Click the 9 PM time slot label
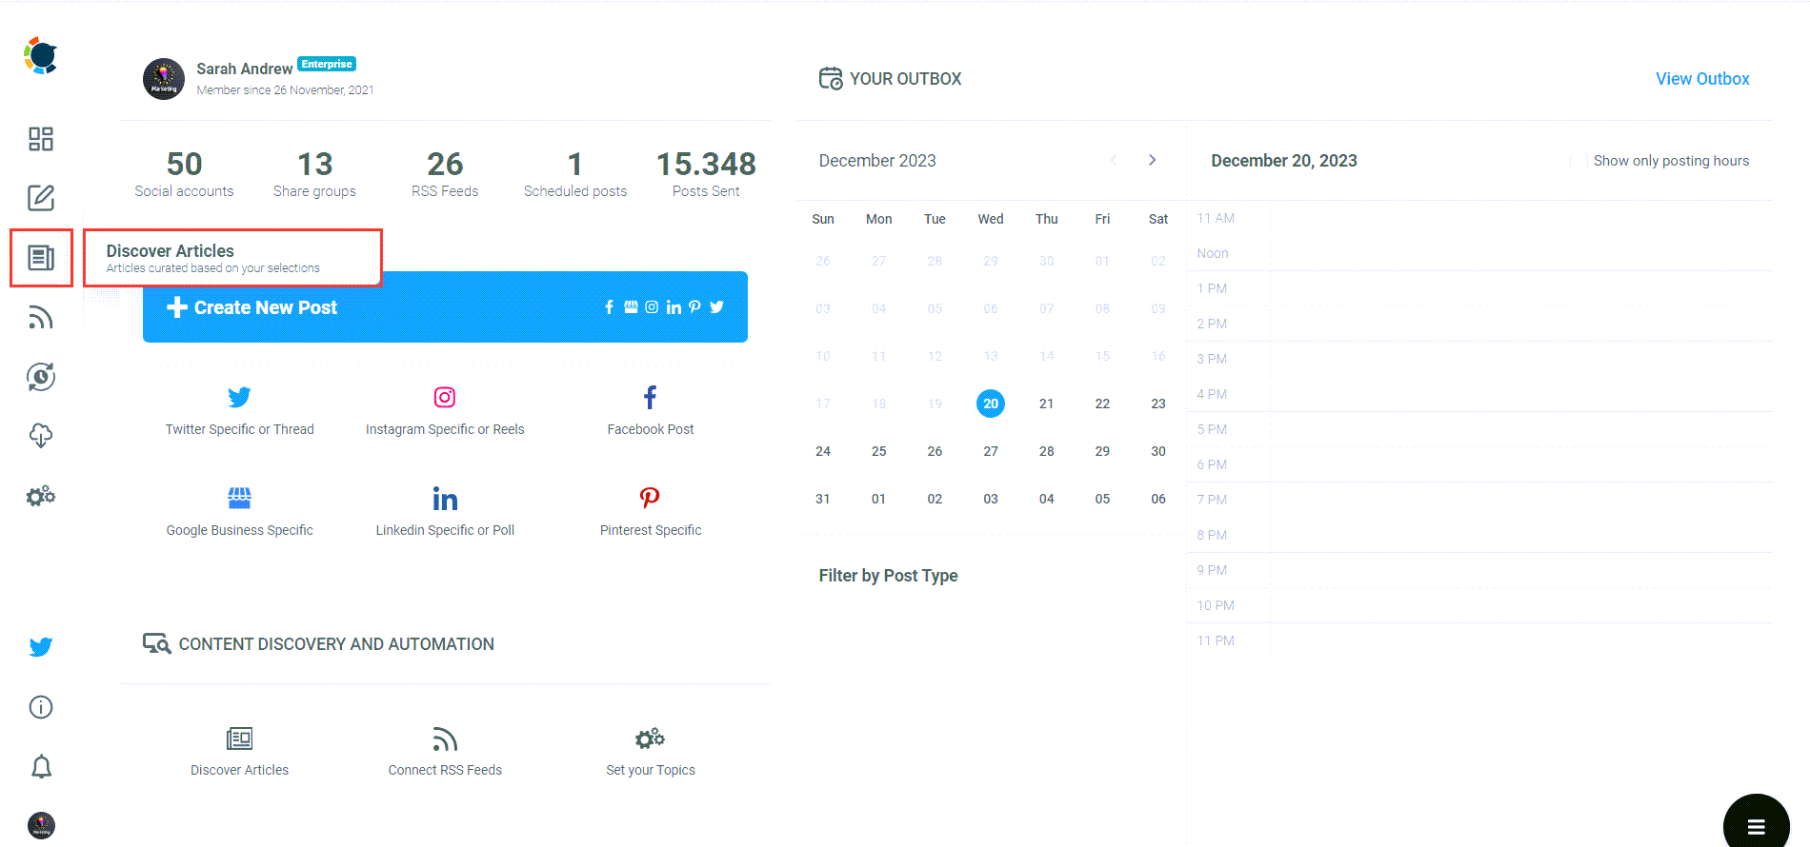The height and width of the screenshot is (847, 1810). pyautogui.click(x=1212, y=570)
